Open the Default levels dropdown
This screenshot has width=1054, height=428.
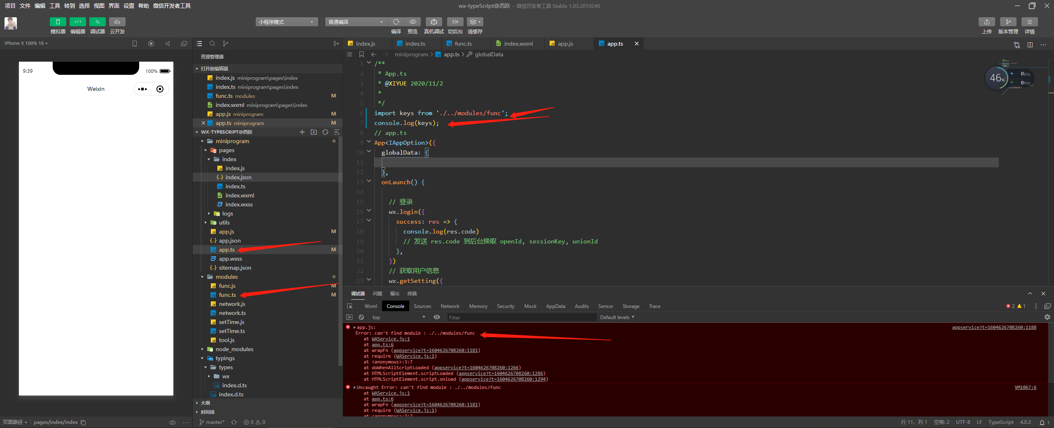click(617, 317)
